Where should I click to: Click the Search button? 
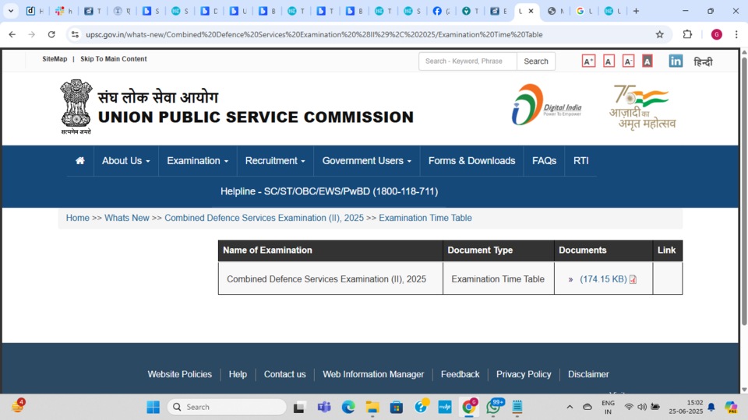535,61
